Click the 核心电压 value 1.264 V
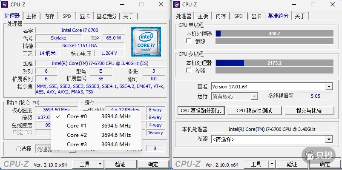 coord(109,53)
